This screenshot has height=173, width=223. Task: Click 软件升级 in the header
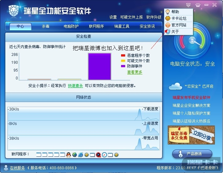(154, 17)
